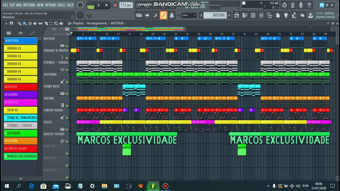The width and height of the screenshot is (340, 191).
Task: Select the Draw (pencil) tool
Action: pos(20,23)
